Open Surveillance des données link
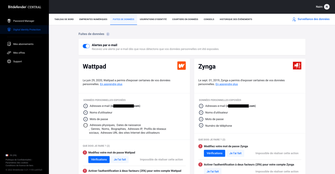Viewport: 335px width, 174px height. tap(314, 19)
